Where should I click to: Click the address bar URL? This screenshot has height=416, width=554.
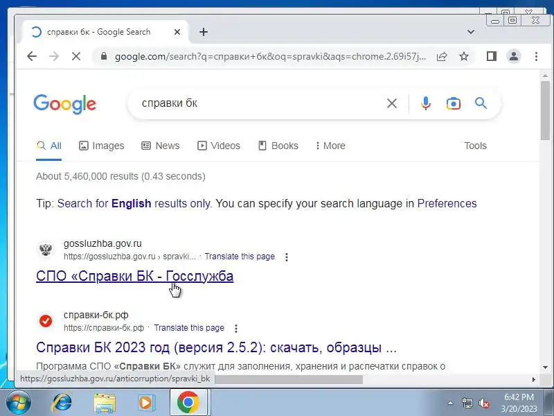pyautogui.click(x=270, y=56)
